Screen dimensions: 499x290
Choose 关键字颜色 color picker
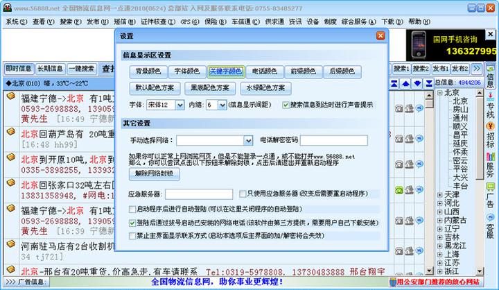[x=226, y=71]
